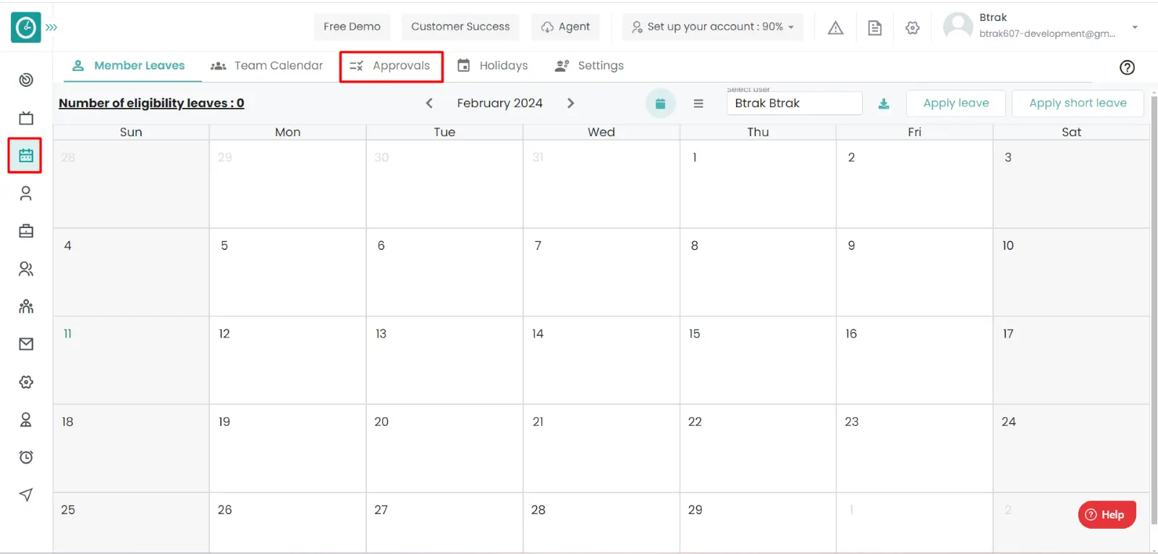
Task: Open the person badge icon below sidebar gear
Action: [26, 419]
